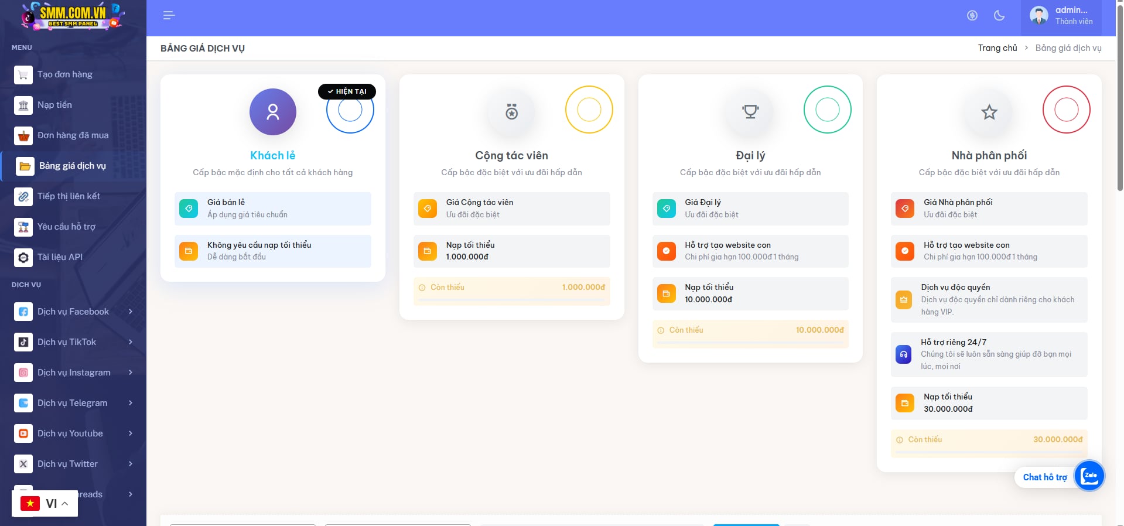
Task: Click the Chat hỗ trợ Zalo button
Action: point(1089,476)
